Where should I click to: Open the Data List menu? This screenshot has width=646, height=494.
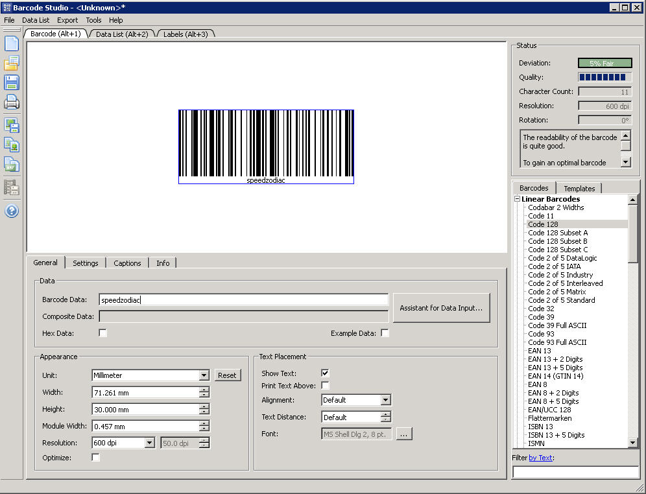(x=36, y=20)
